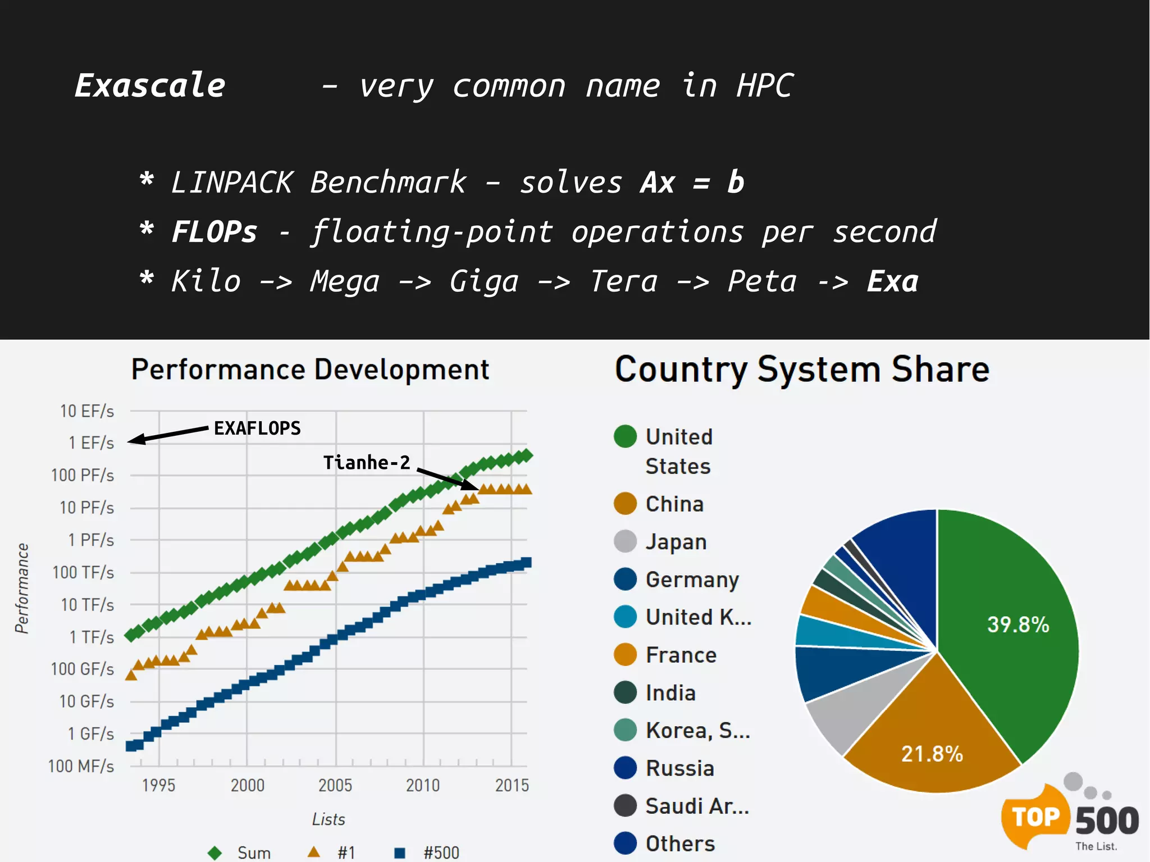Click the 2000 year label
This screenshot has height=862, width=1150.
tap(248, 785)
